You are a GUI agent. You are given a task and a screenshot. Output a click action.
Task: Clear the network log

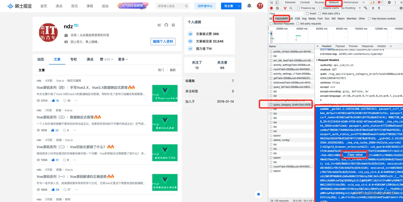coord(277,8)
